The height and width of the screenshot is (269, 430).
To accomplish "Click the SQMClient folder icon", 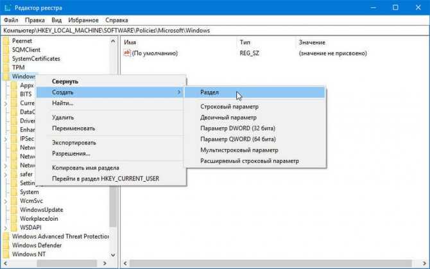I will click(6, 49).
